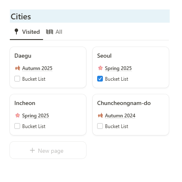Image resolution: width=182 pixels, height=182 pixels.
Task: Select the Visited tab
Action: 26,32
